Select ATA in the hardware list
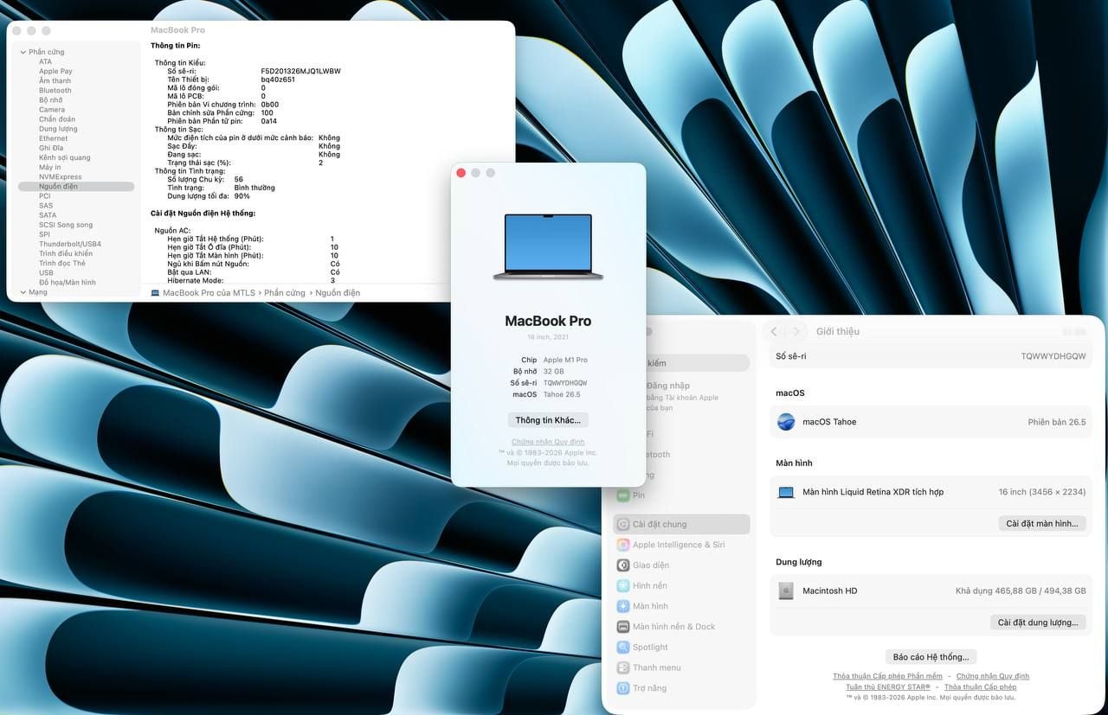The image size is (1108, 715). [x=45, y=61]
